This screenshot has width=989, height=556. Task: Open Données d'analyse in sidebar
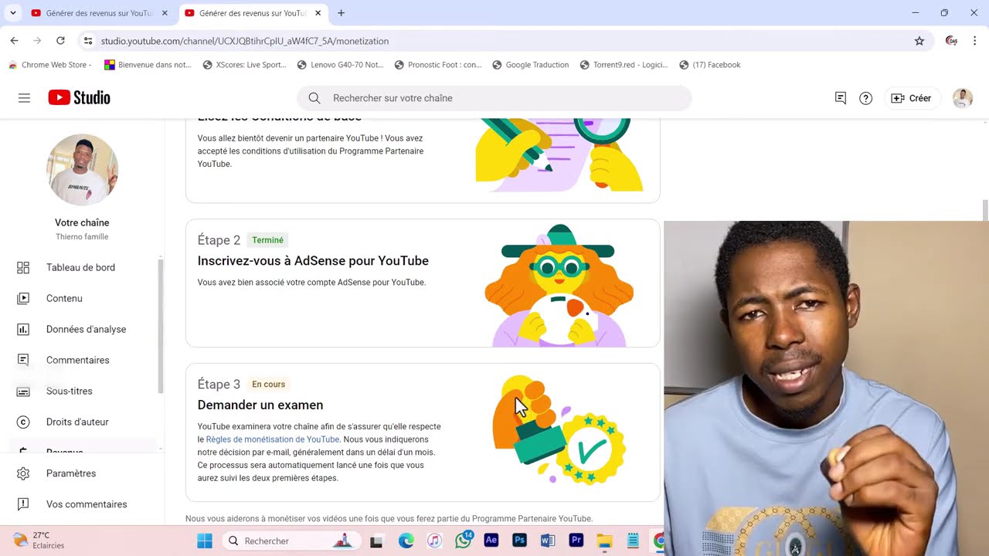click(x=86, y=329)
